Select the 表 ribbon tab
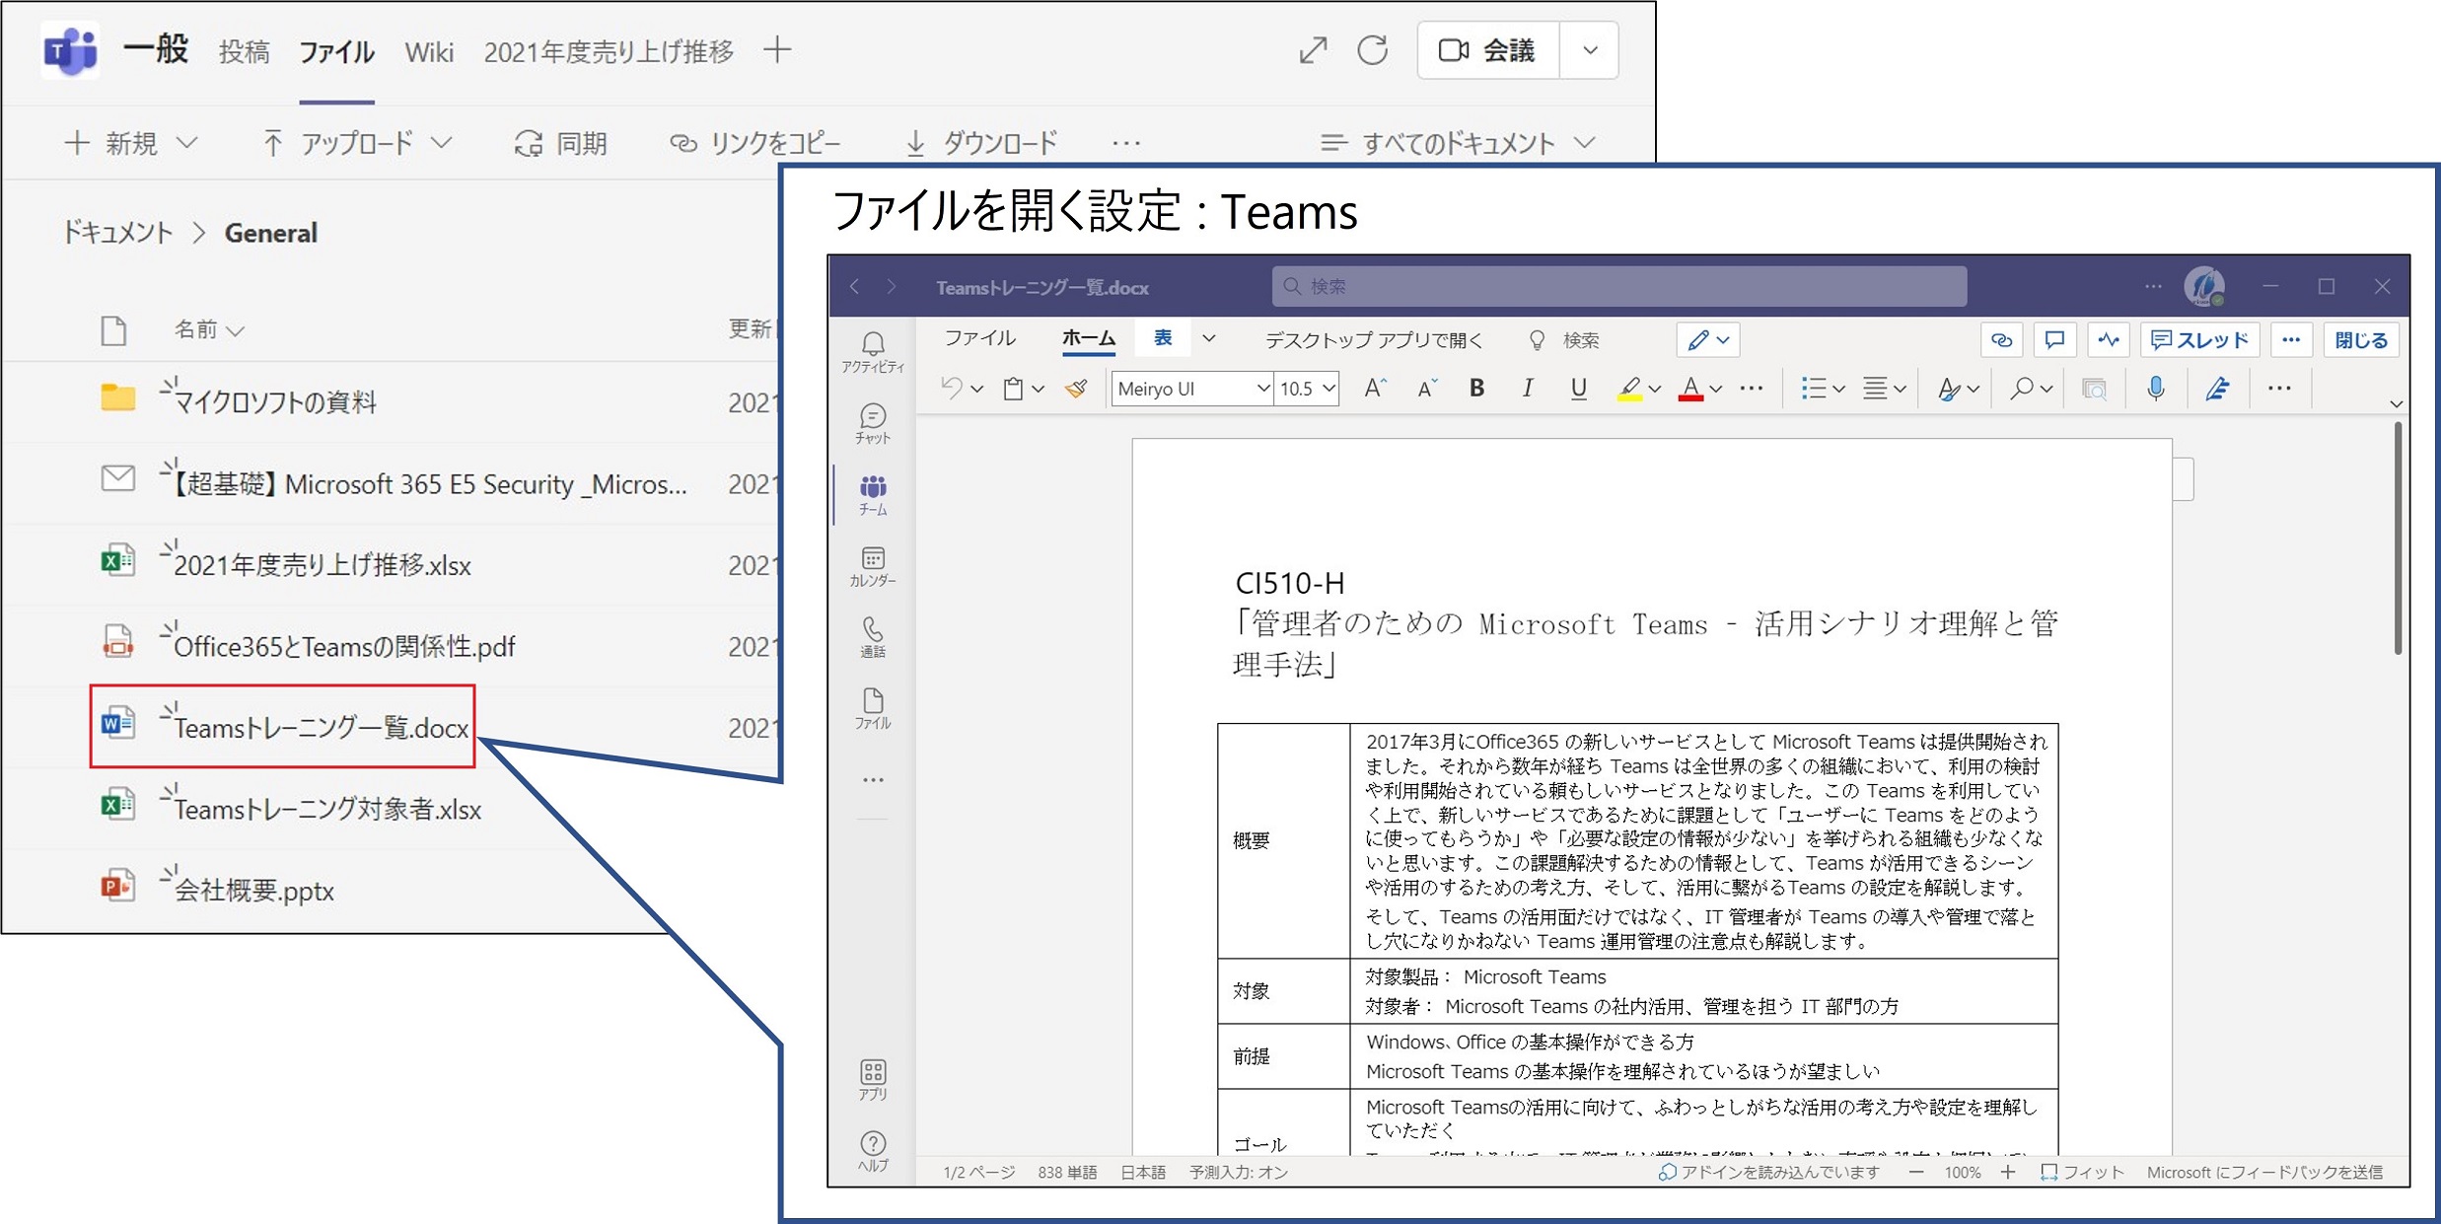2441x1224 pixels. click(1163, 338)
